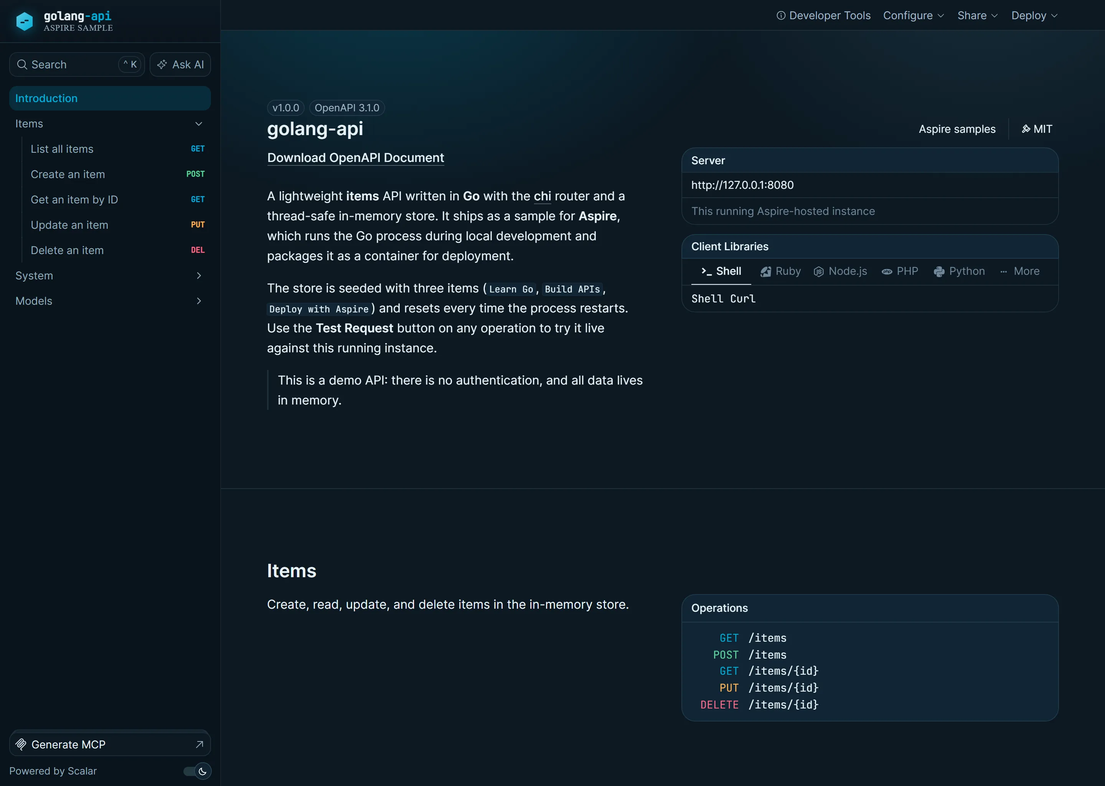
Task: Click the golang-api hexagon logo icon
Action: tap(25, 21)
